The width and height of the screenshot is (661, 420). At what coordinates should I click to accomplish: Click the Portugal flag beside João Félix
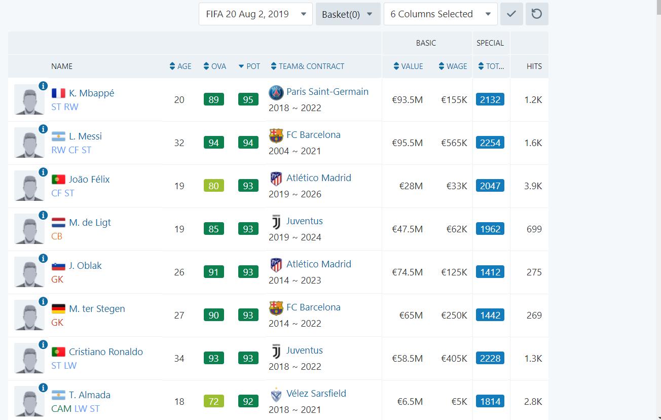(58, 180)
